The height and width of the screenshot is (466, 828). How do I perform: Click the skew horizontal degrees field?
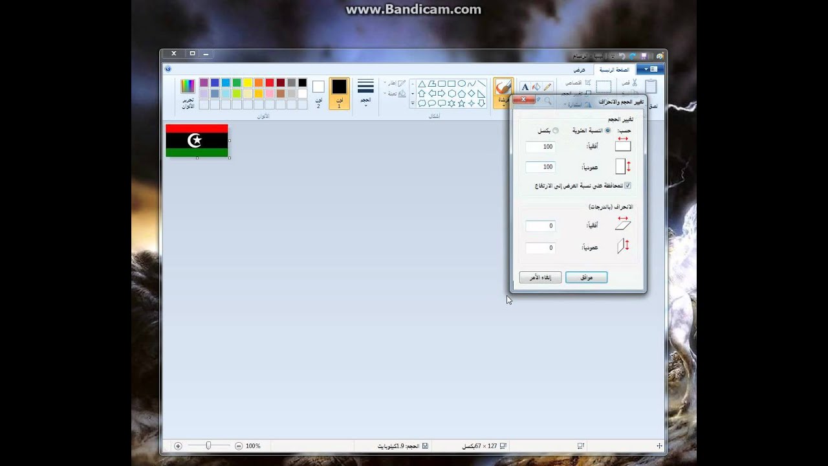pos(540,226)
